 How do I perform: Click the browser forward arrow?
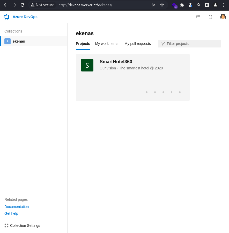[14, 5]
